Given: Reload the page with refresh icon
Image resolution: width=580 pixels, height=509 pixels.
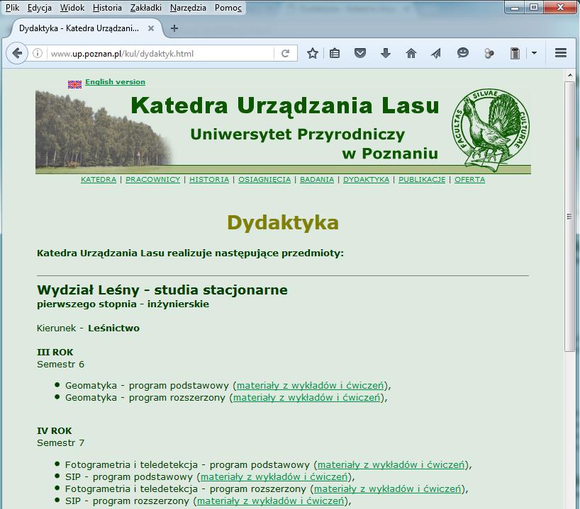Looking at the screenshot, I should coord(285,53).
